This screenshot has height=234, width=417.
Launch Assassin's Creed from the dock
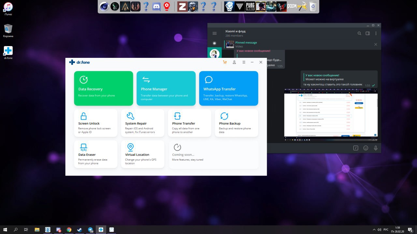[125, 6]
